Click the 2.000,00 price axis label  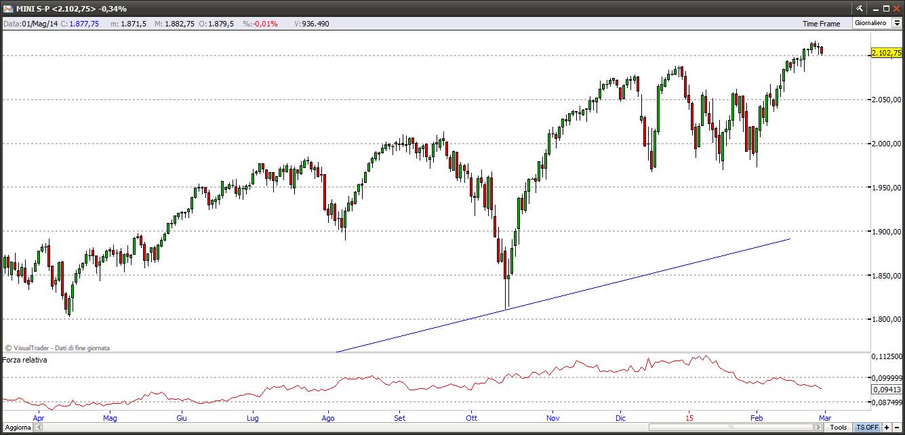pos(887,144)
